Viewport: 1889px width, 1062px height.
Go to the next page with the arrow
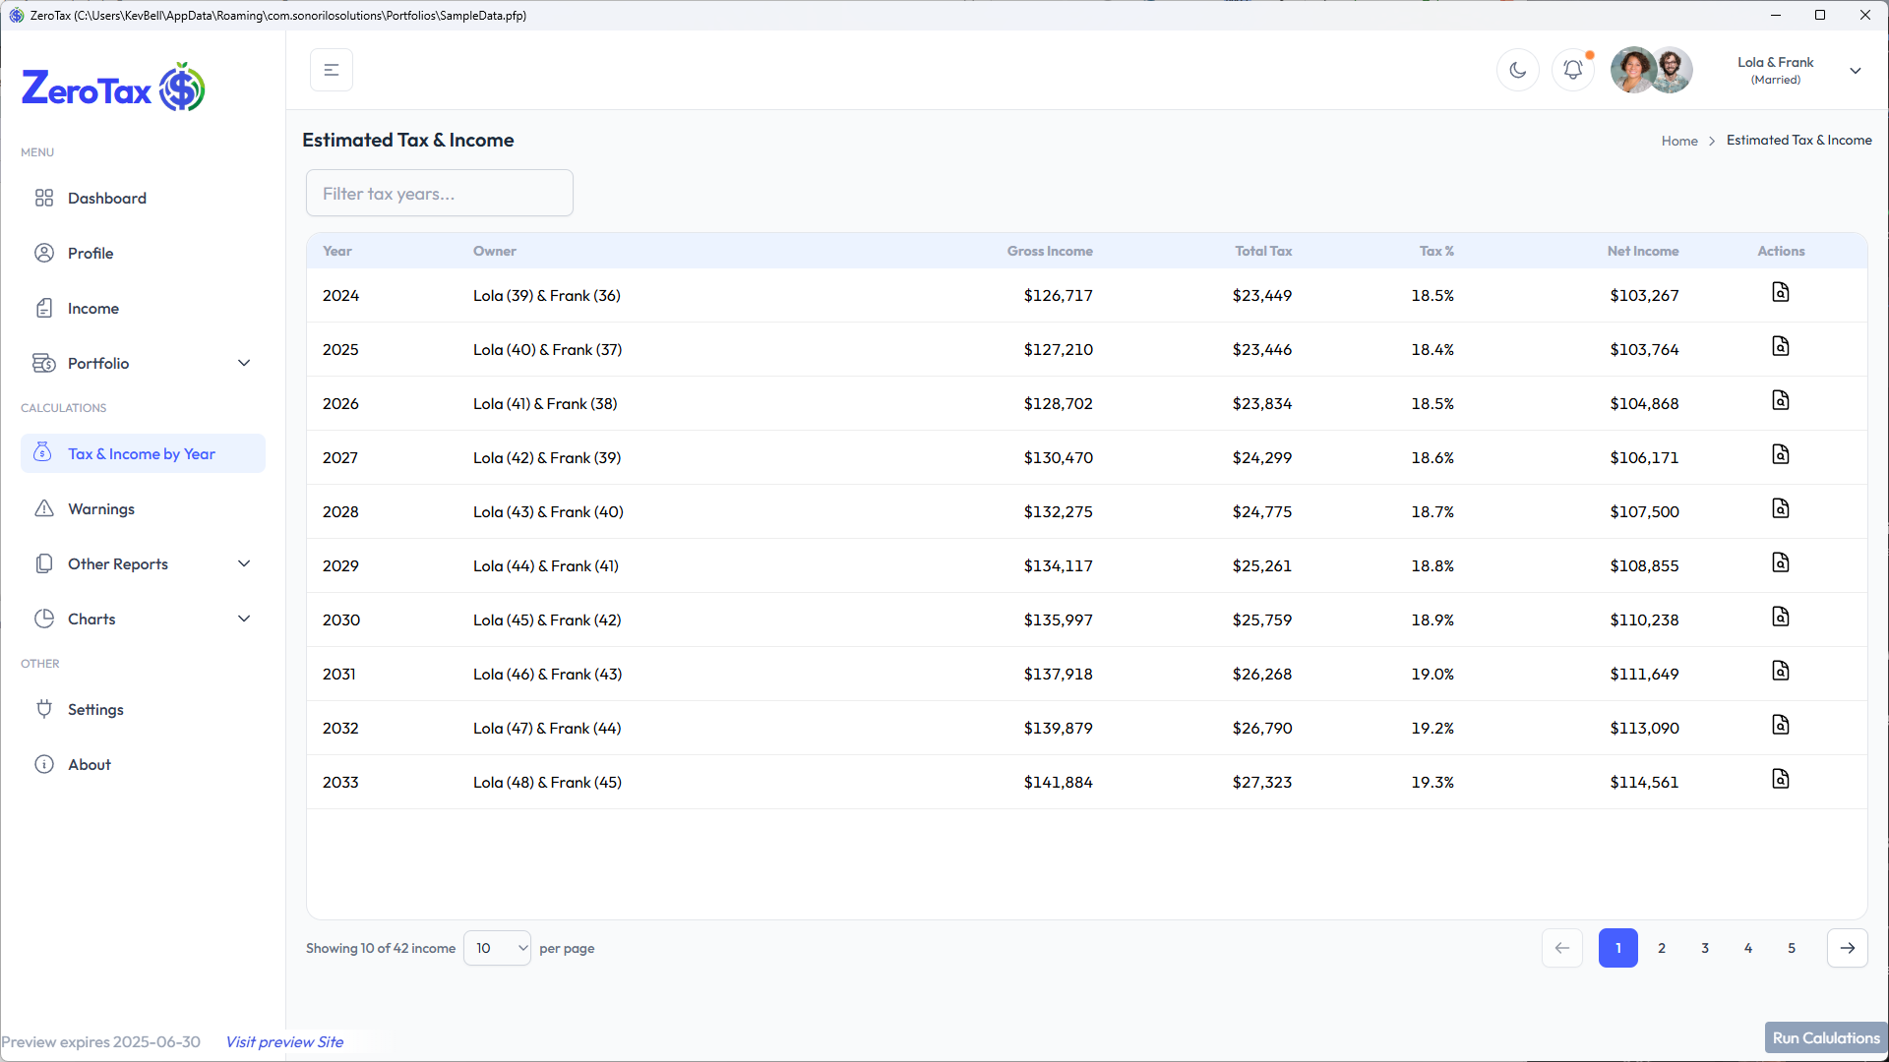pyautogui.click(x=1847, y=948)
